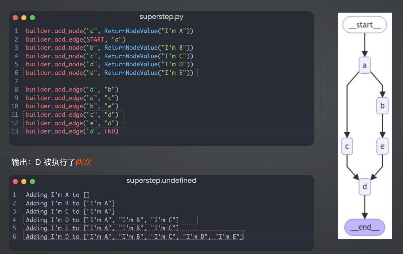Click the orange "两次" text
The image size is (403, 254).
(x=83, y=162)
